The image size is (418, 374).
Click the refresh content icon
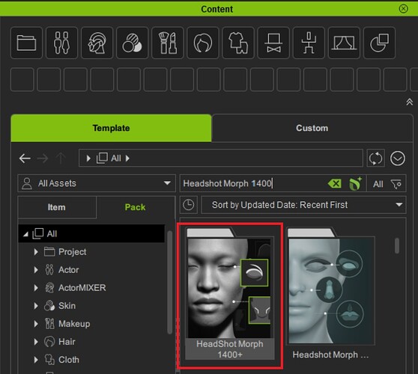[x=375, y=159]
